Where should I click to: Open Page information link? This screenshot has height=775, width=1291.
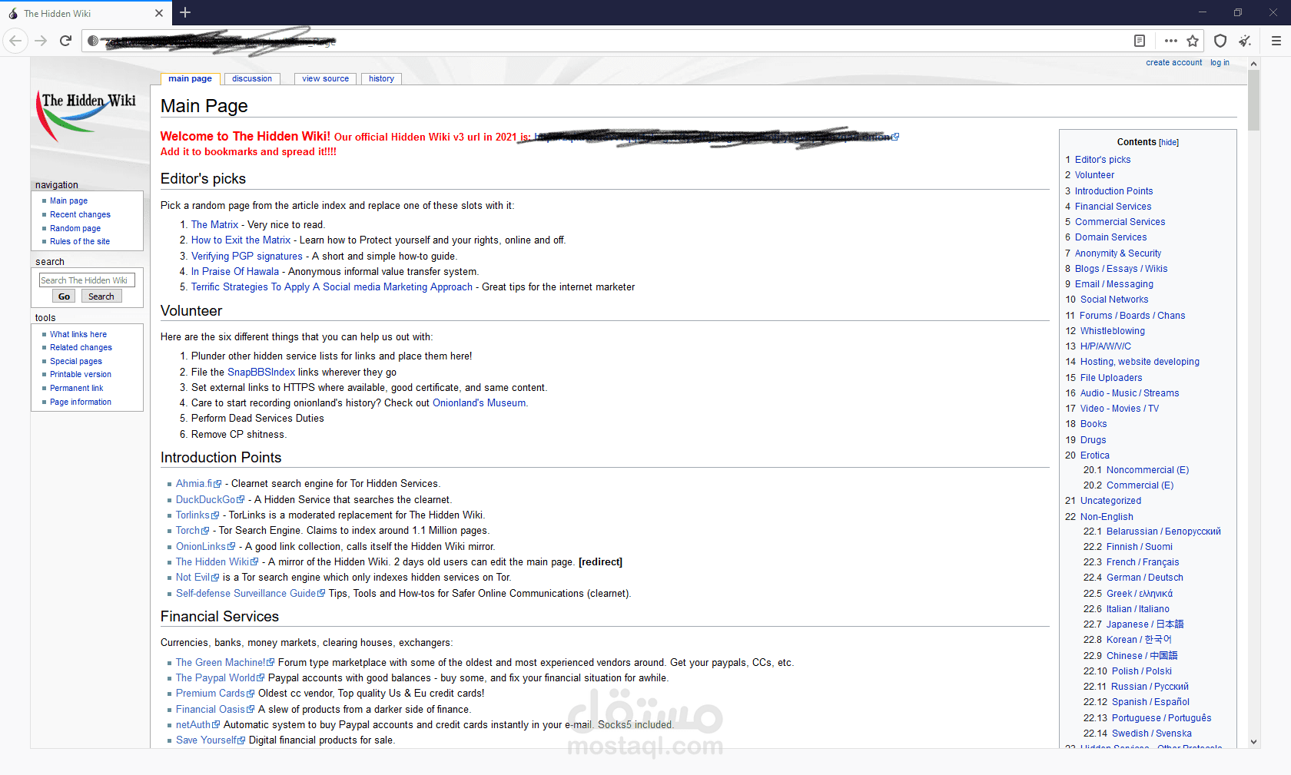pos(81,402)
